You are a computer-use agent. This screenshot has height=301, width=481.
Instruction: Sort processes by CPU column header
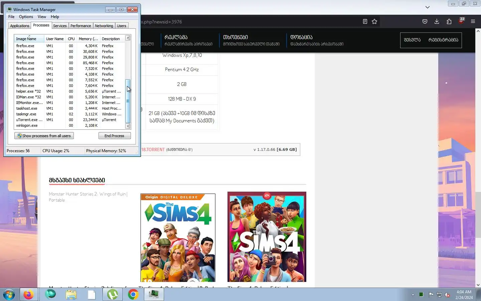tap(71, 39)
